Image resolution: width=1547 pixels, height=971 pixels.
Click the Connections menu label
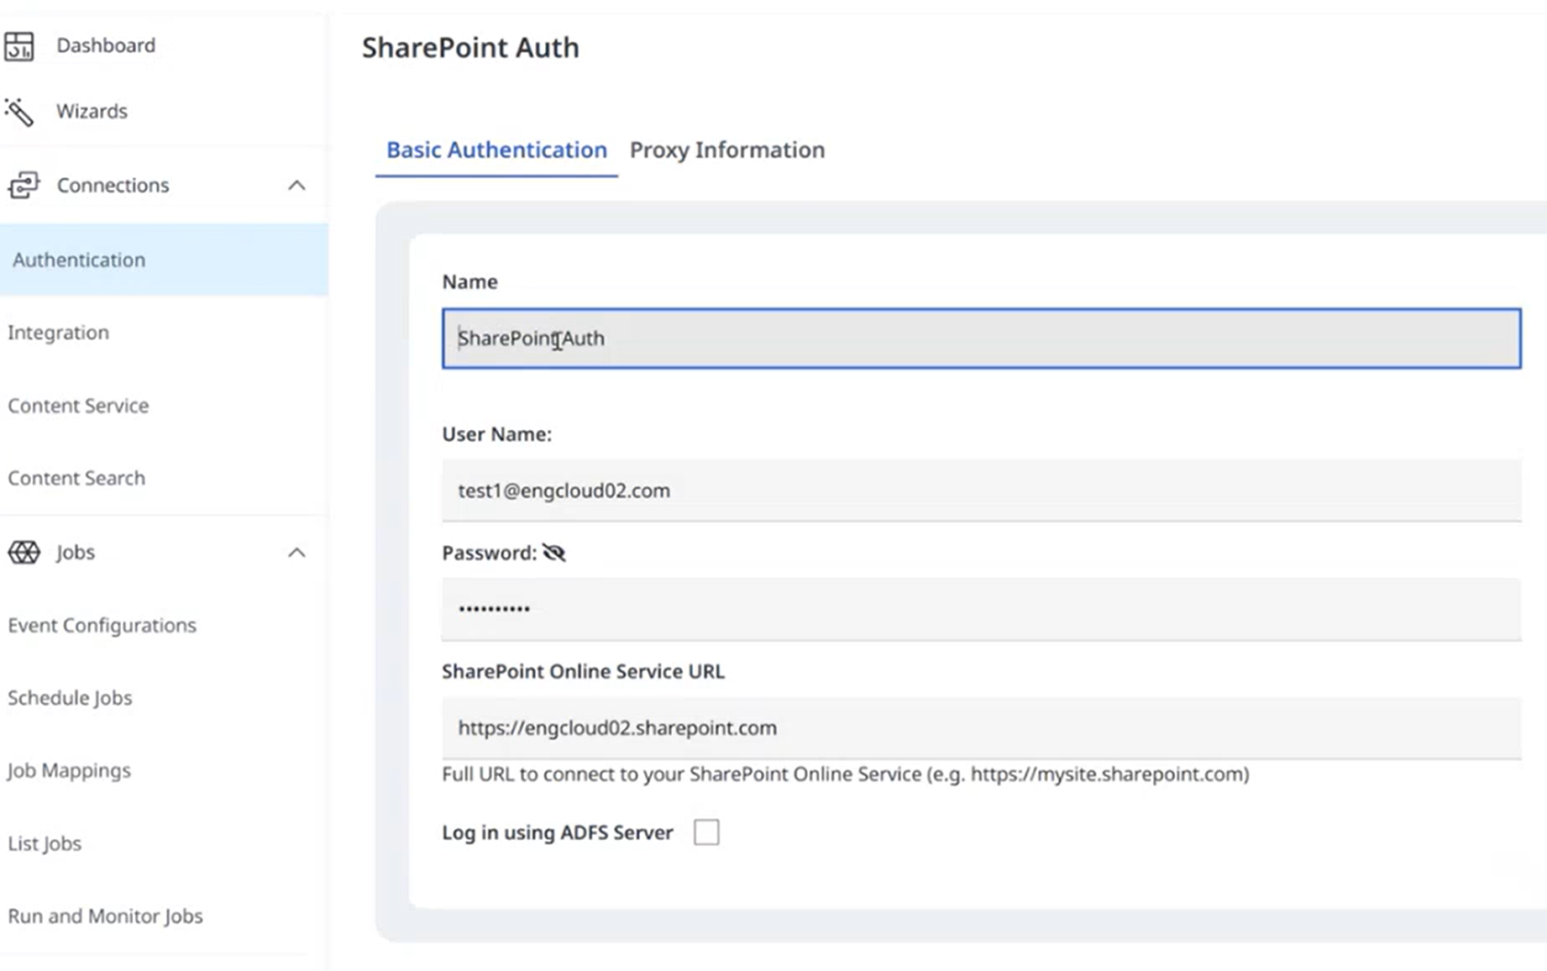tap(113, 185)
